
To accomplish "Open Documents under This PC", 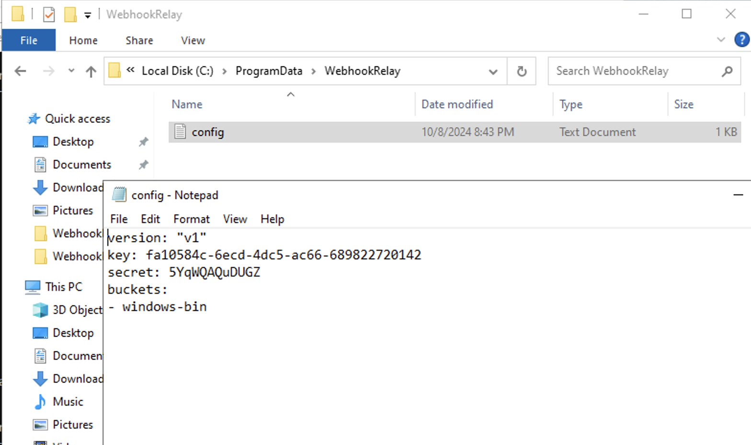I will coord(78,356).
